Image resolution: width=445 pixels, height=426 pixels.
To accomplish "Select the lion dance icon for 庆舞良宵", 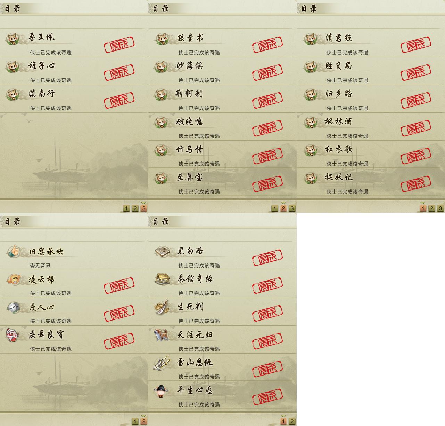I will (x=13, y=335).
